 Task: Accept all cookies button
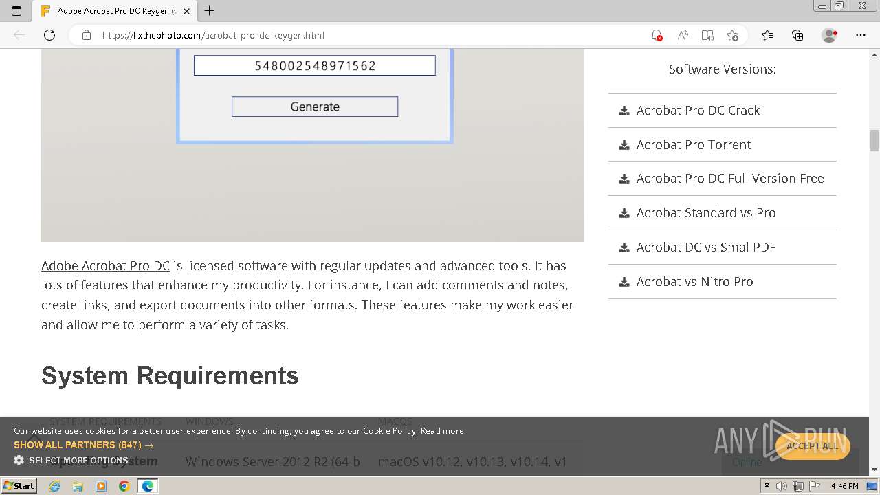click(813, 446)
